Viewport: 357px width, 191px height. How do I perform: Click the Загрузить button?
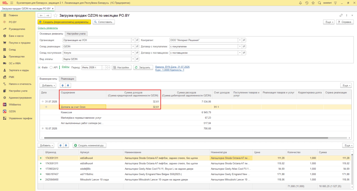tap(143, 67)
